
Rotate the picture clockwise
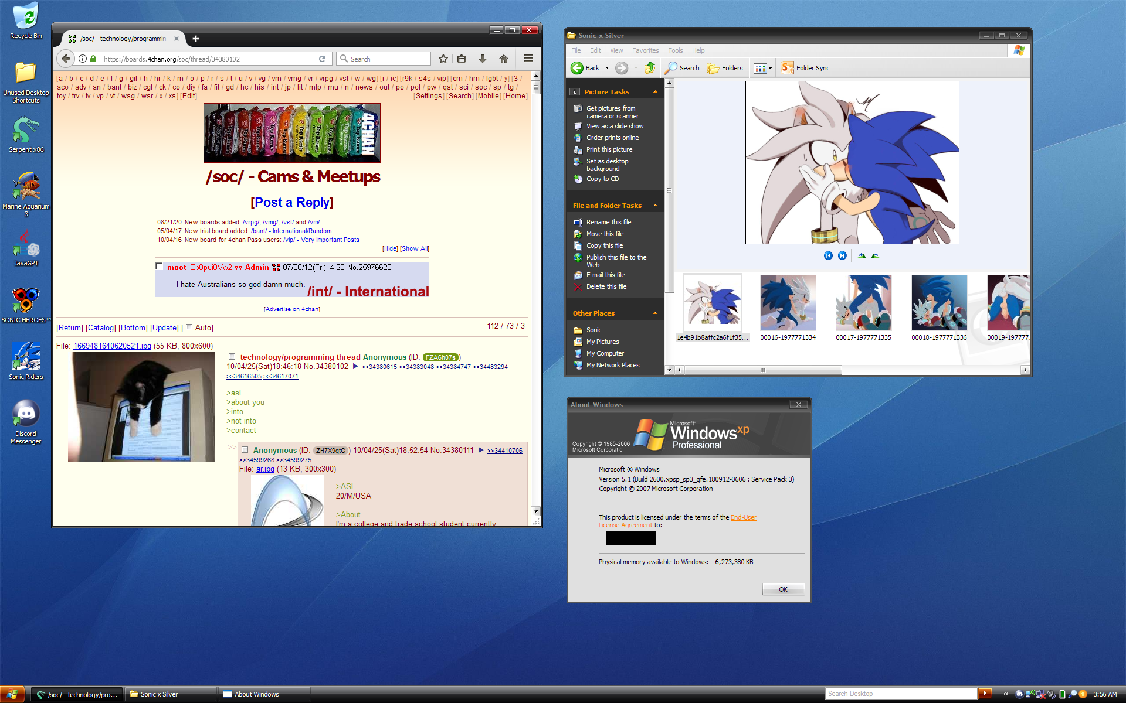[862, 255]
